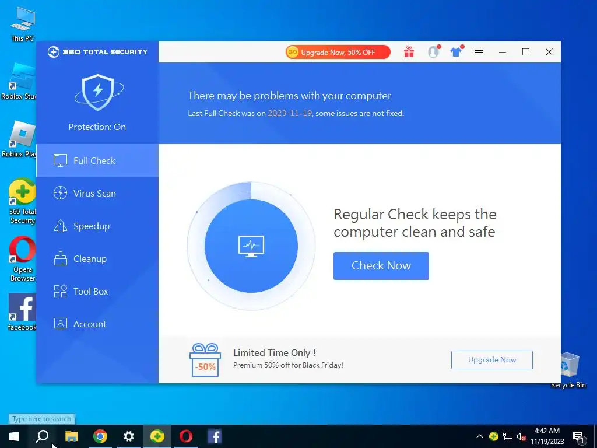This screenshot has height=448, width=597.
Task: Open the taskbar clock and date
Action: tap(547, 436)
